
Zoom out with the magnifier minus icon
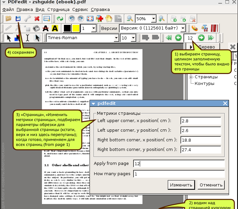pyautogui.click(x=130, y=19)
